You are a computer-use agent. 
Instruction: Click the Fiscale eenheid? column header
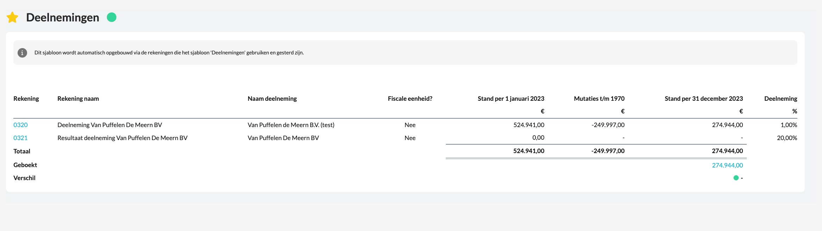click(x=410, y=99)
